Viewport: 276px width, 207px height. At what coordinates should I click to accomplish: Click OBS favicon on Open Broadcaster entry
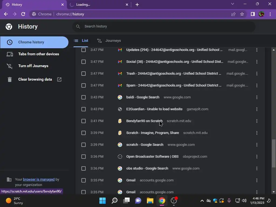coord(120,157)
